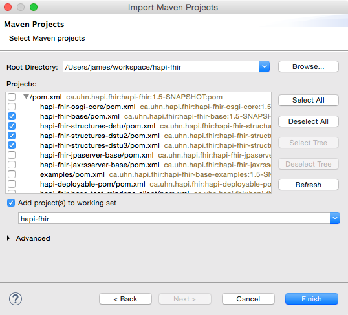Disable Add project(s) to working set

[11, 203]
